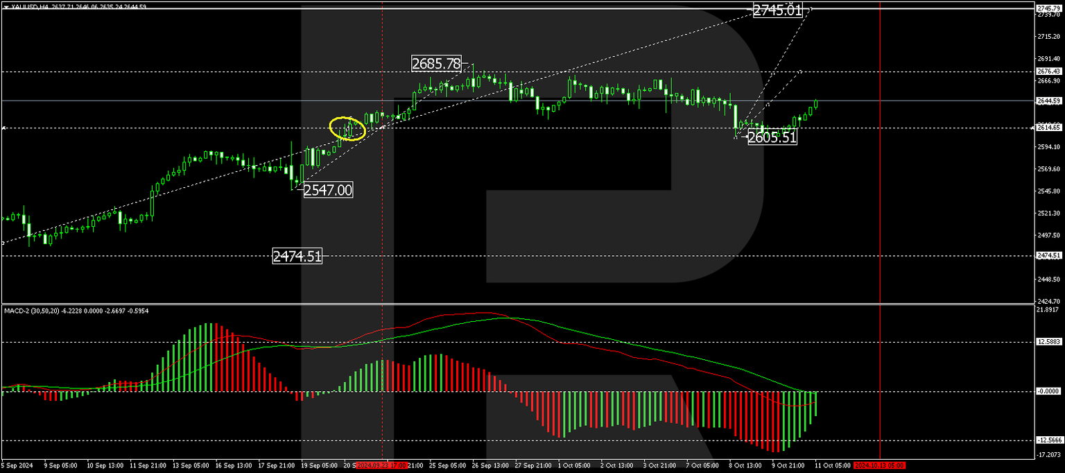The image size is (1065, 473).
Task: Click the 2605.51 support level label
Action: tap(772, 137)
